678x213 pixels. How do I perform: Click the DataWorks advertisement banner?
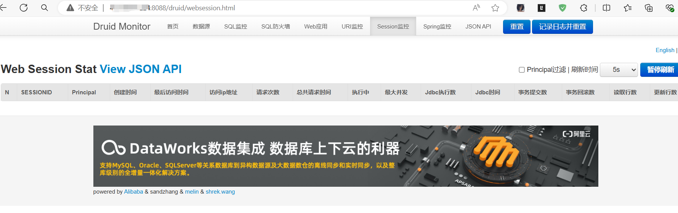[x=346, y=156]
